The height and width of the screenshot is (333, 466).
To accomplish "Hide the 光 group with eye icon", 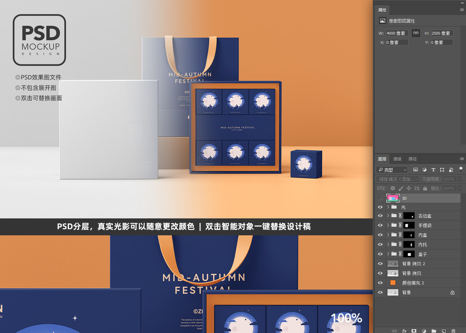I will tap(380, 207).
